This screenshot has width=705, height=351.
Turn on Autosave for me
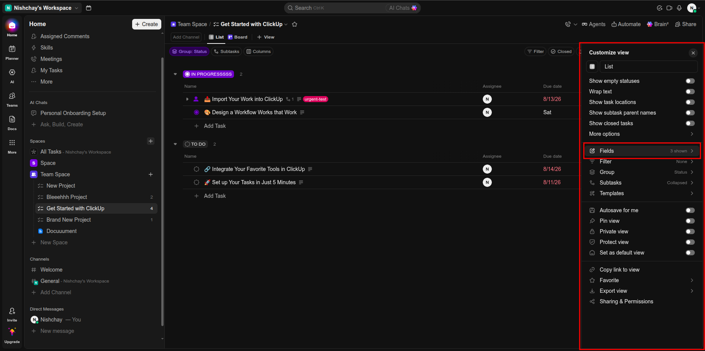tap(690, 210)
